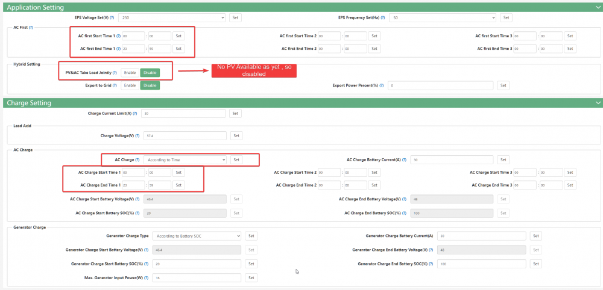Viewport: 603px width, 290px height.
Task: Click Set for AC first End Time 2
Action: [374, 49]
